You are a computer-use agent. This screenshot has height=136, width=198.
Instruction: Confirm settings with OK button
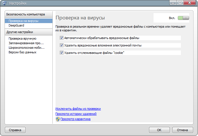tap(159, 130)
